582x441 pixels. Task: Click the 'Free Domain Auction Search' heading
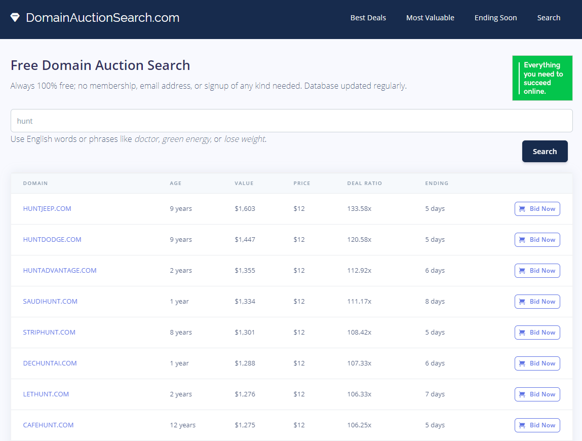pyautogui.click(x=100, y=65)
